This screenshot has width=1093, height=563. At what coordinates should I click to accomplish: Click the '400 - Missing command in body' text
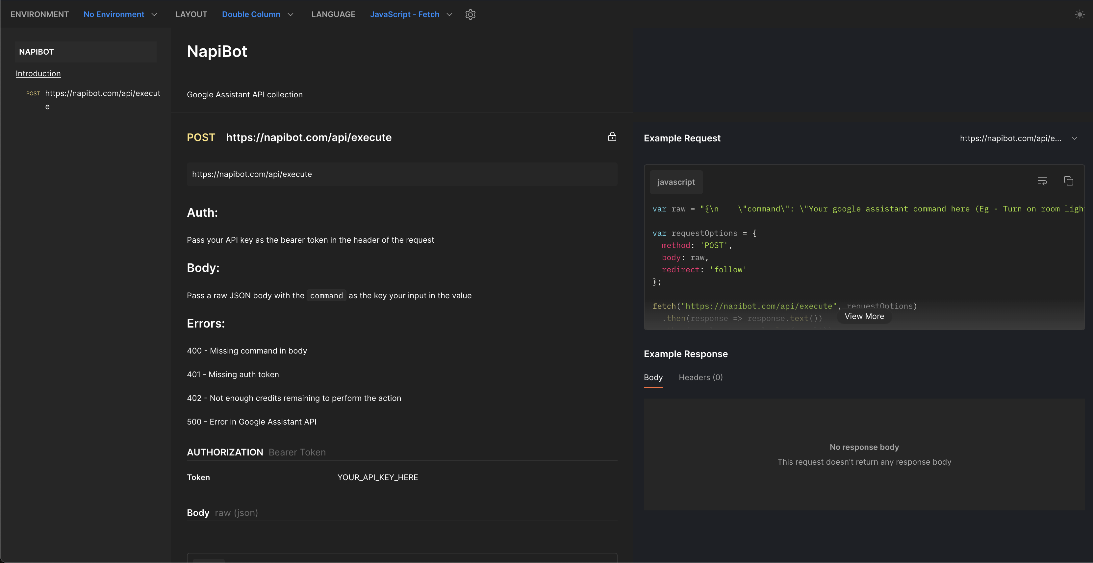pos(247,351)
